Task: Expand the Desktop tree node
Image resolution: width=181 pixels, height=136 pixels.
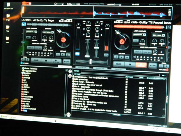Action: tap(21, 73)
